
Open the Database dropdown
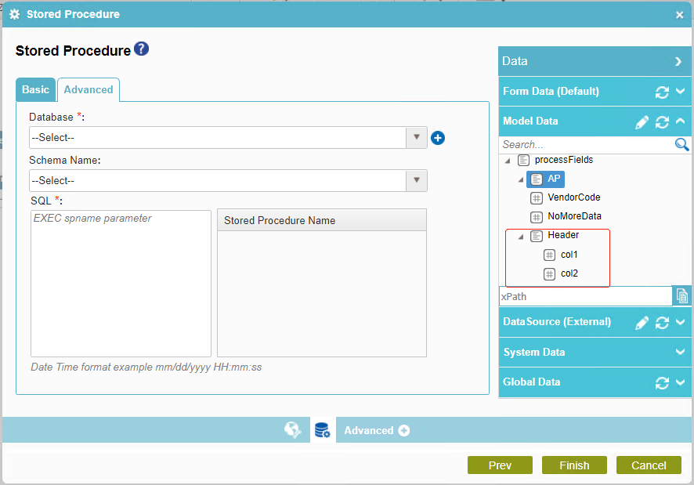(416, 138)
